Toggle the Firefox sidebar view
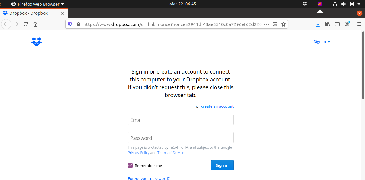The image size is (365, 180). pos(337,24)
